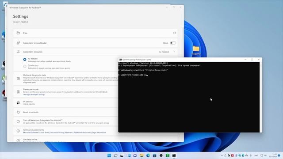Open the Google Play folder on desktop
Image resolution: width=283 pixels, height=159 pixels.
(196, 50)
